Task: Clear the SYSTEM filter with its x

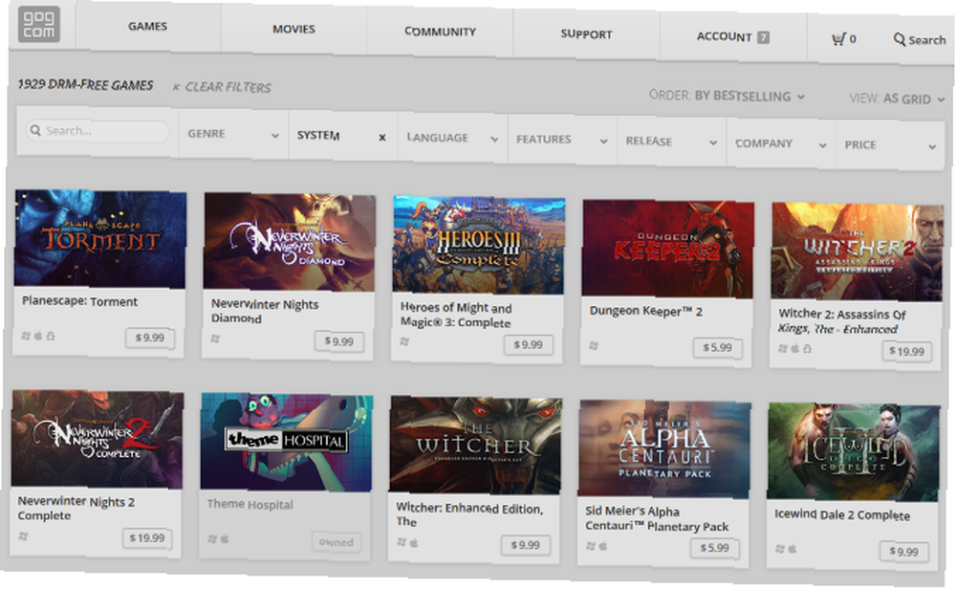Action: pyautogui.click(x=382, y=138)
